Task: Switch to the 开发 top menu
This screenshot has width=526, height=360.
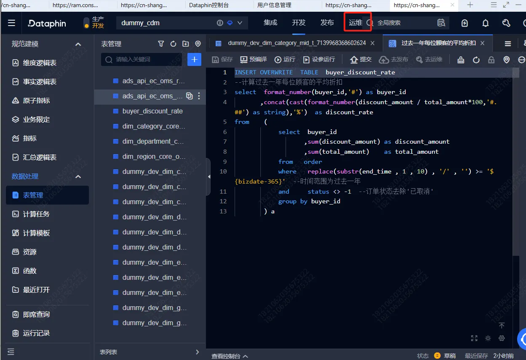Action: click(299, 23)
